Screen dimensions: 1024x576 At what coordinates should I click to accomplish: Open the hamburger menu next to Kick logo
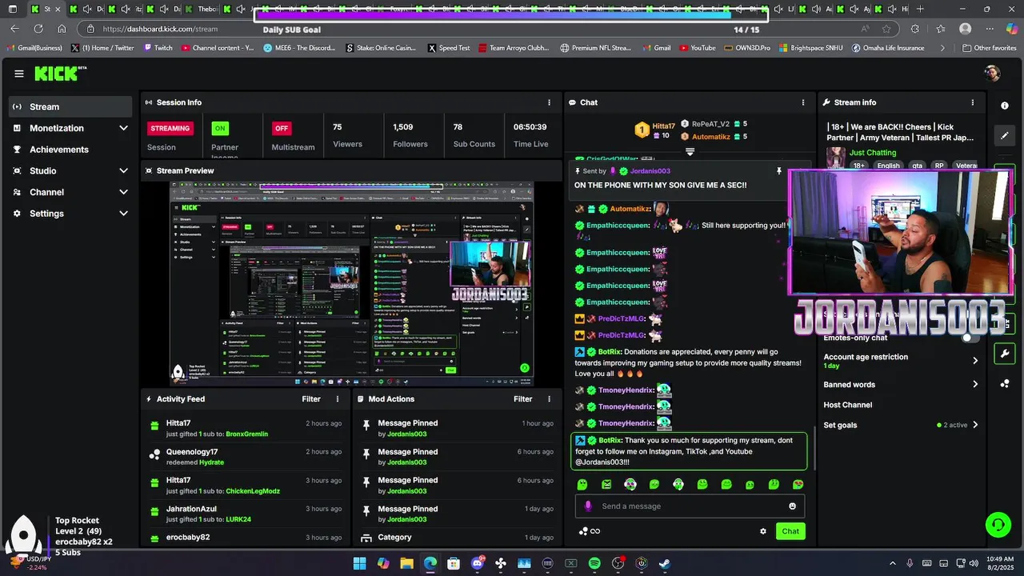tap(19, 74)
